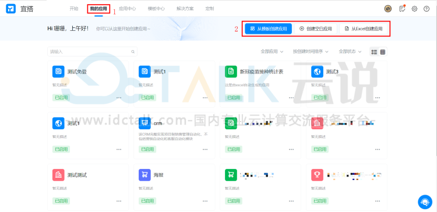Open more options for 海报
This screenshot has width=437, height=212.
pos(205,201)
